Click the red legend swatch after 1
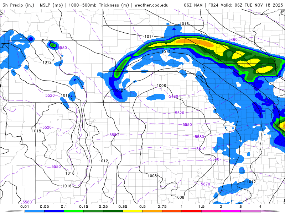This screenshot has width=285, height=213. (192, 211)
